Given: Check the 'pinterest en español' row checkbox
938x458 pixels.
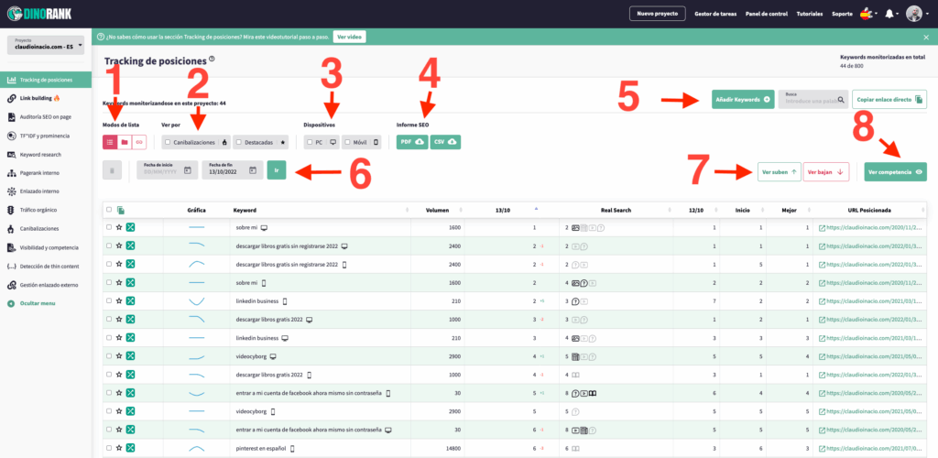Looking at the screenshot, I should [x=109, y=448].
